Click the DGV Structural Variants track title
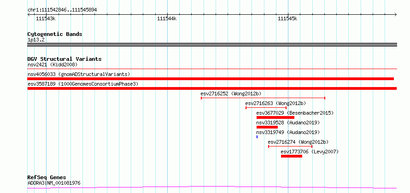This screenshot has height=193, width=410. 64,59
